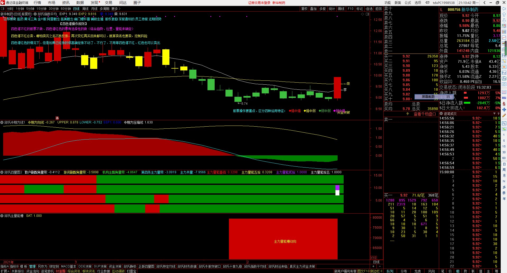Click the minus zoom-out button below chart
The height and width of the screenshot is (273, 507).
click(380, 266)
